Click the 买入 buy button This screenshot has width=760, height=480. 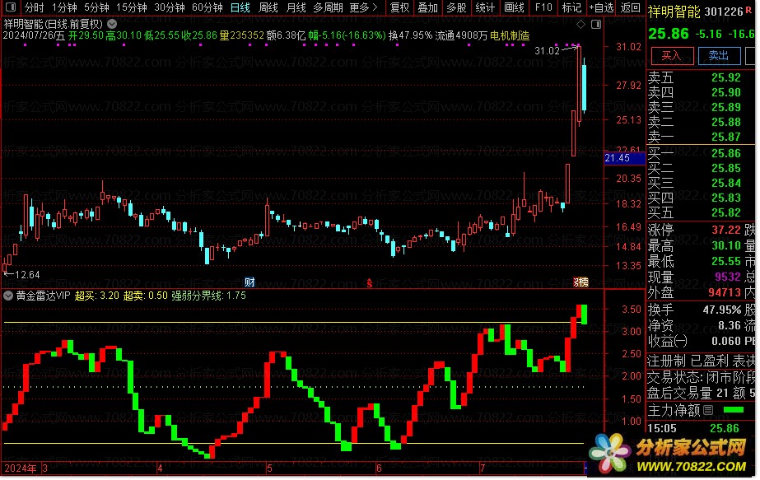[x=672, y=56]
